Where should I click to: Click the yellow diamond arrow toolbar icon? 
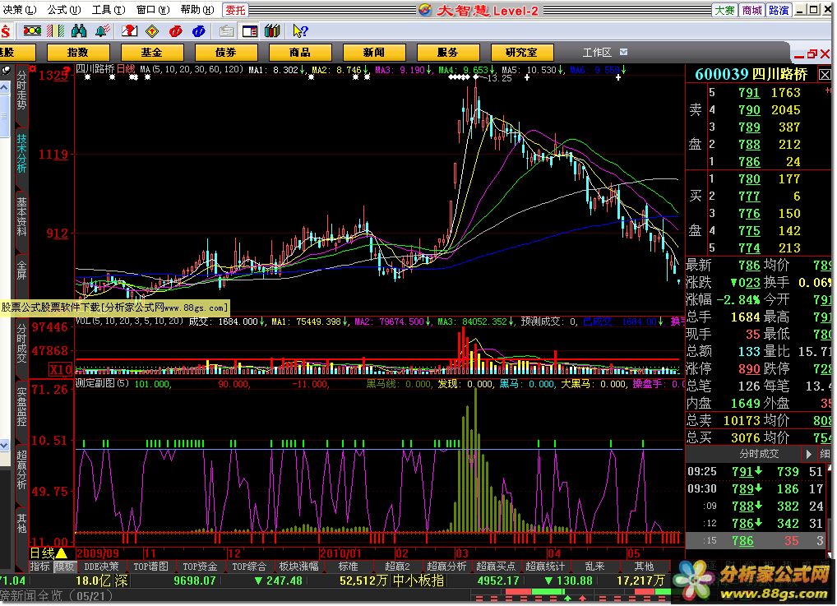tap(152, 31)
